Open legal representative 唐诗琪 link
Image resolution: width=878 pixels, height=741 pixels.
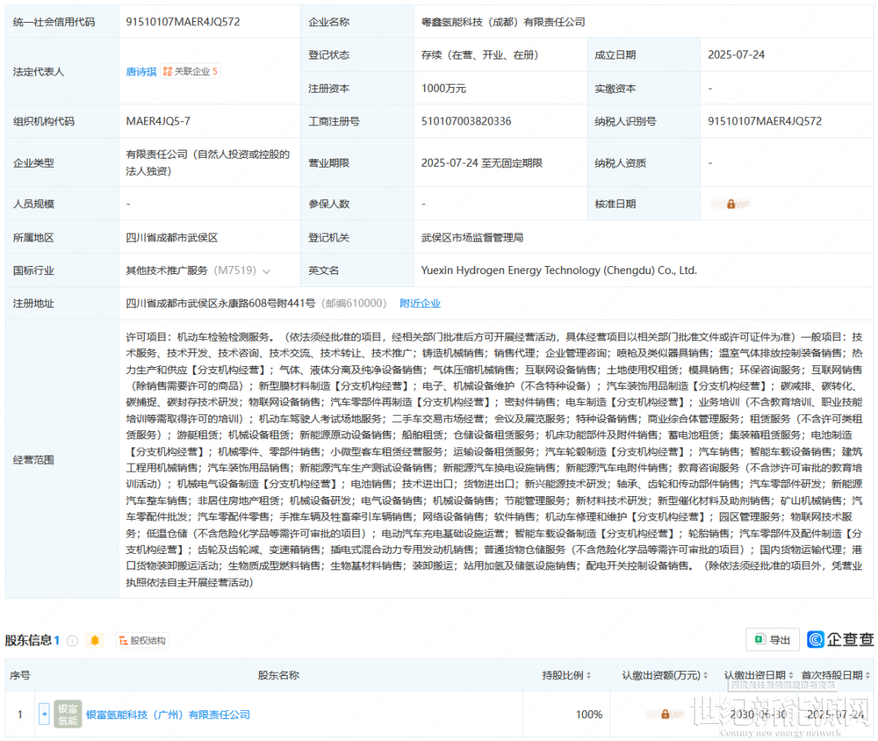point(141,72)
